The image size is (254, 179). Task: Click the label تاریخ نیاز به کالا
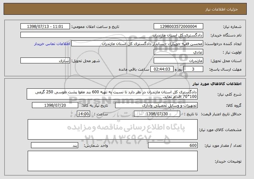[95, 106]
